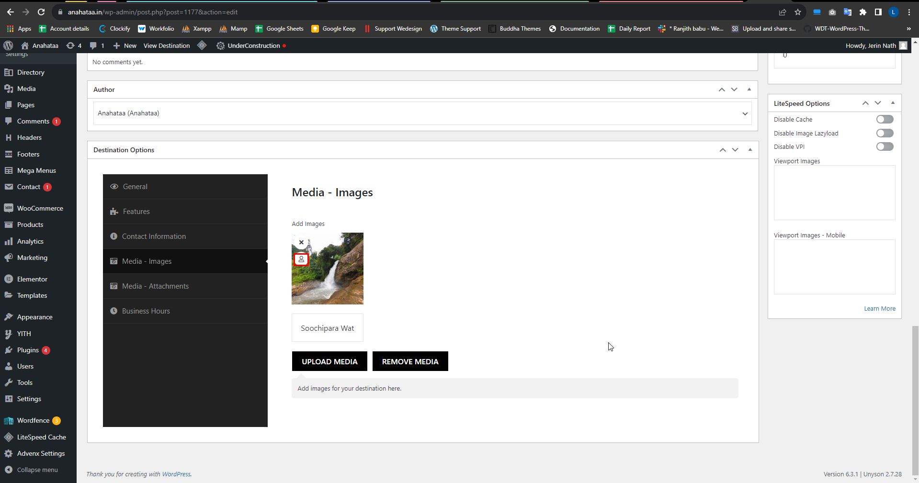Click New in admin bar
The width and height of the screenshot is (919, 483).
125,45
